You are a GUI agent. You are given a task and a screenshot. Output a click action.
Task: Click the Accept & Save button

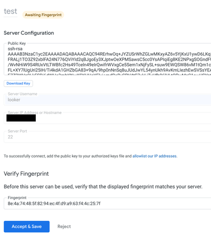27,227
